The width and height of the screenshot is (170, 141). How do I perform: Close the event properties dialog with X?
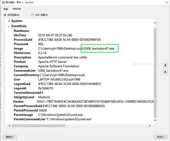[x=167, y=2]
